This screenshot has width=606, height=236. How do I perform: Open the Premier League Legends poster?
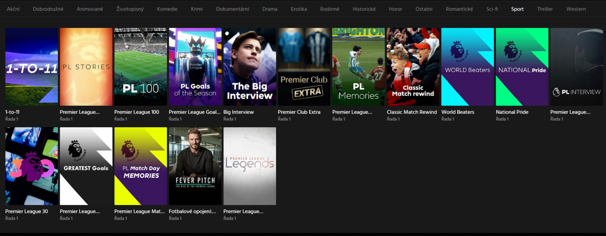250,166
